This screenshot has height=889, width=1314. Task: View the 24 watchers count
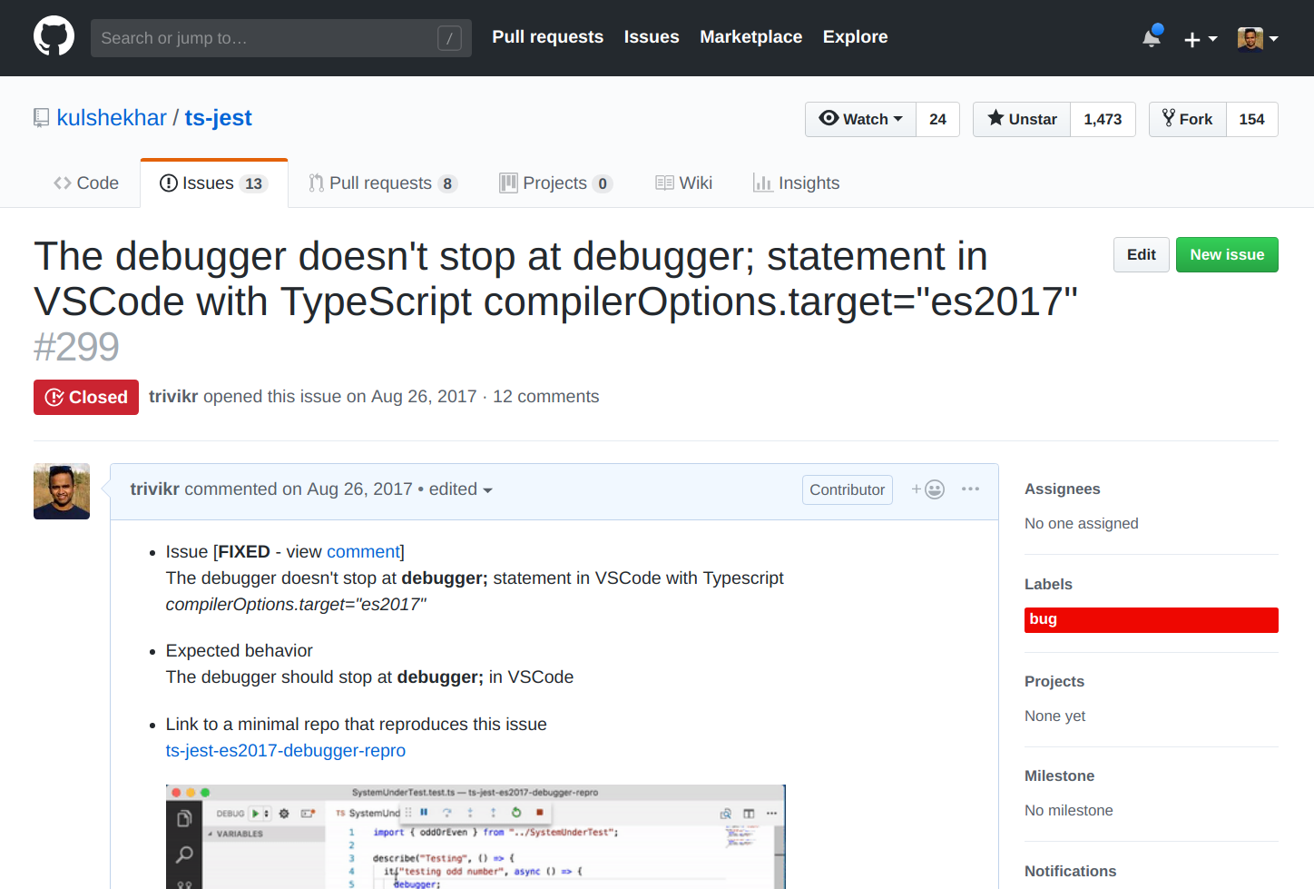point(937,119)
